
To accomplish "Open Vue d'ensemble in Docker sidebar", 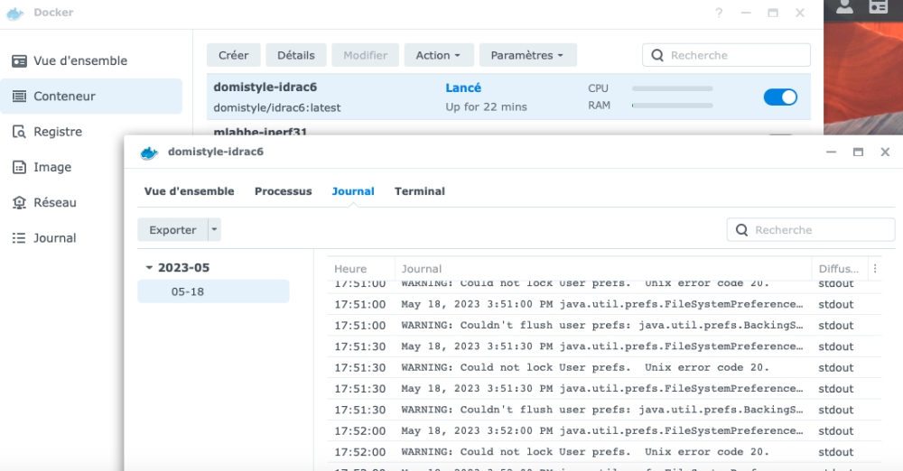I will click(79, 60).
